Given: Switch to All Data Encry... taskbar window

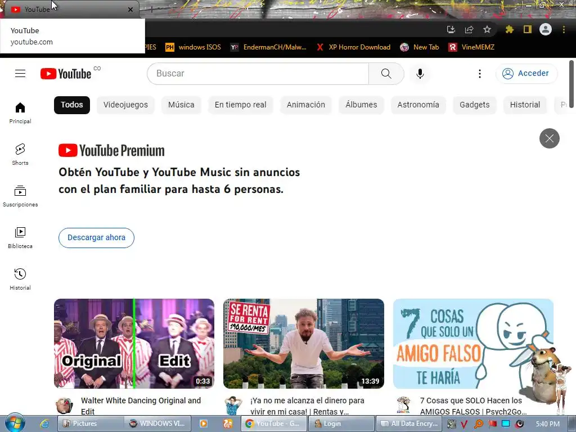Looking at the screenshot, I should [410, 424].
